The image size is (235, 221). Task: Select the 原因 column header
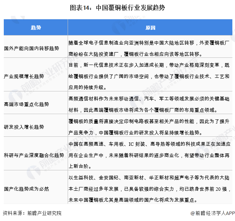pos(150,28)
